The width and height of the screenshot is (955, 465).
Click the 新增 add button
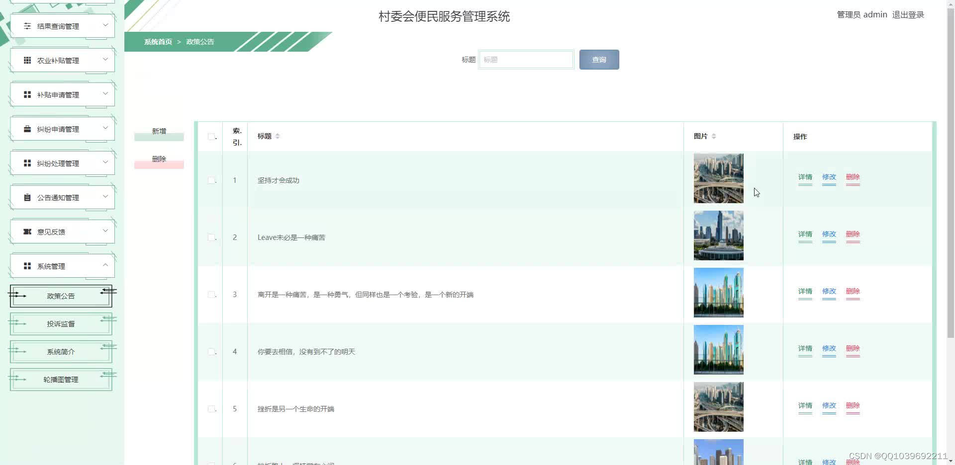pyautogui.click(x=159, y=132)
